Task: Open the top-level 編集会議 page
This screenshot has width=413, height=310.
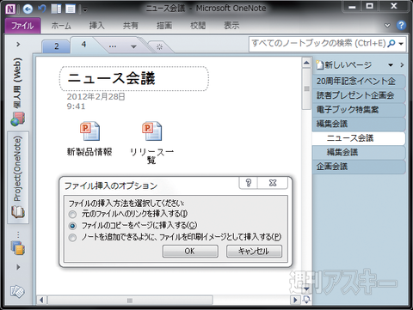Action: (359, 124)
